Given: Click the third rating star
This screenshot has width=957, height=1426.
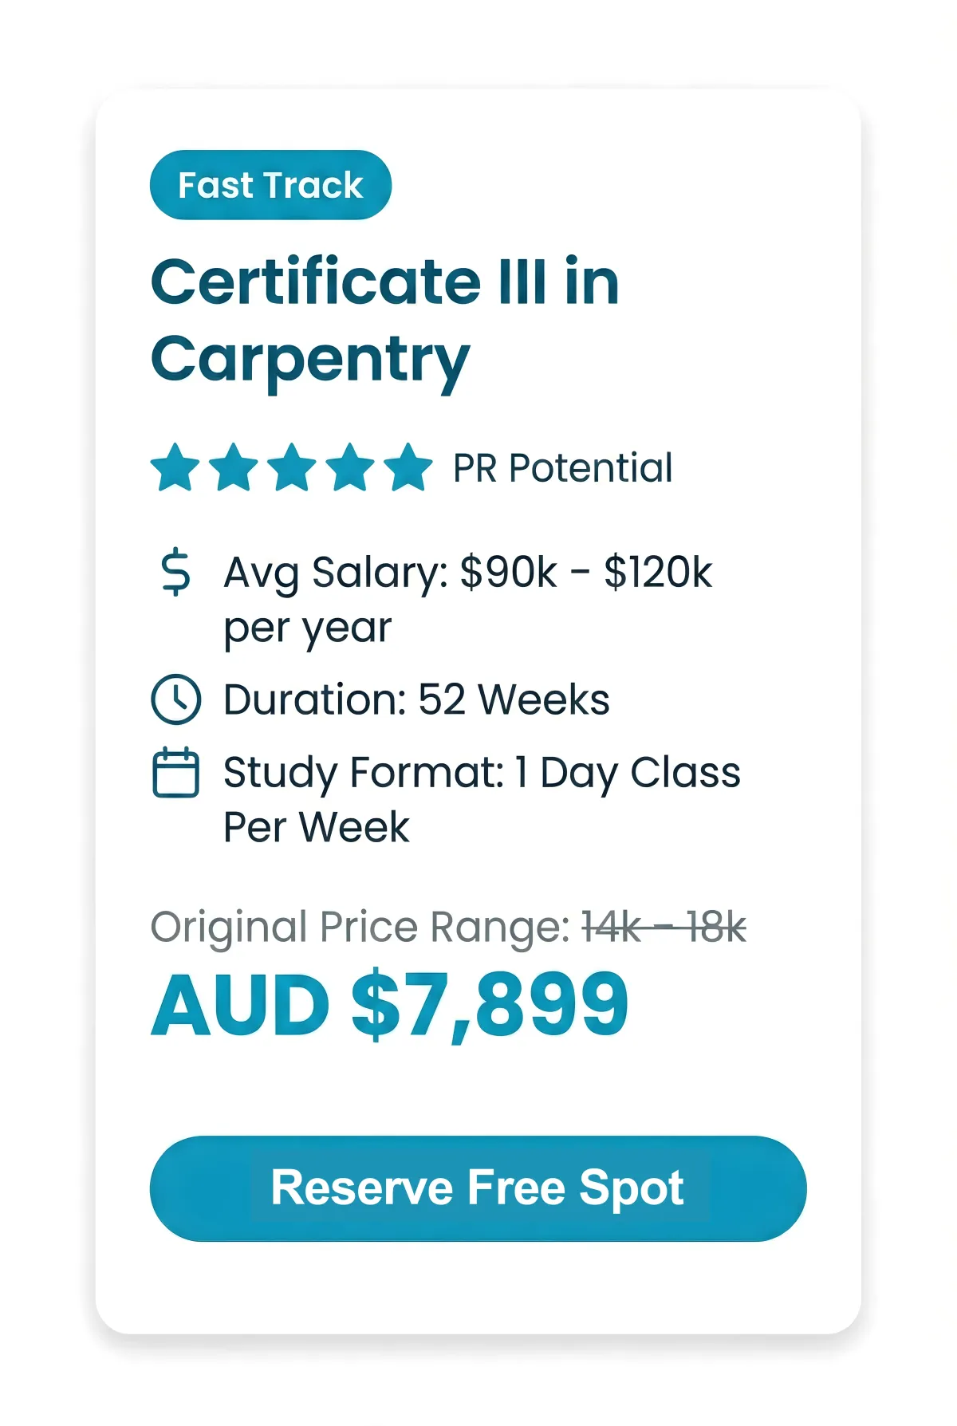Looking at the screenshot, I should click(292, 467).
